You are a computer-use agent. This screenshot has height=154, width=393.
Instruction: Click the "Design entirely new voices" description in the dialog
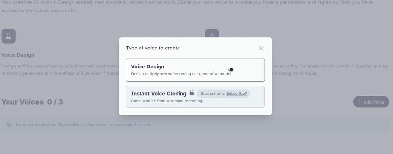pos(181,74)
